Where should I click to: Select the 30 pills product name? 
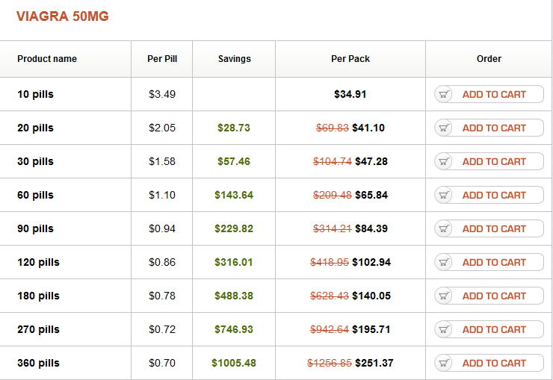[35, 161]
